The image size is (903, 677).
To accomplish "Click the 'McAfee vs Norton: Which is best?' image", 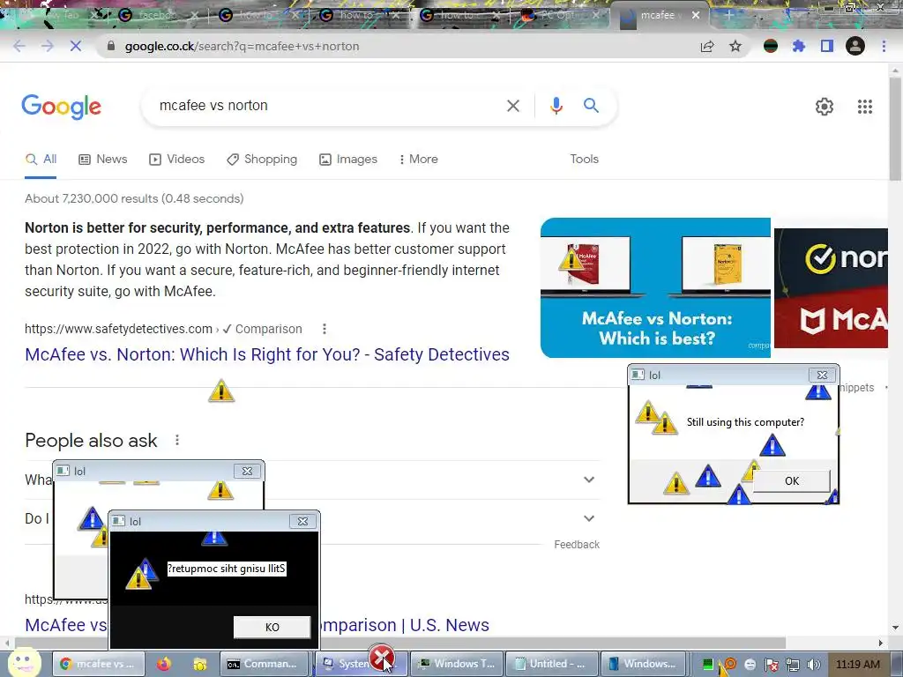I will click(655, 287).
